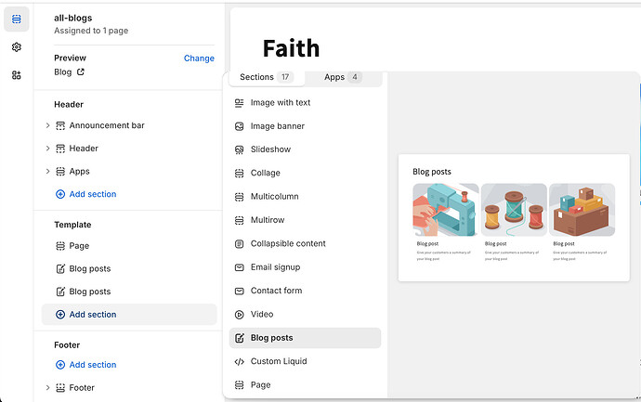Click 'Assigned to 1 page' text
The height and width of the screenshot is (402, 641).
click(91, 31)
